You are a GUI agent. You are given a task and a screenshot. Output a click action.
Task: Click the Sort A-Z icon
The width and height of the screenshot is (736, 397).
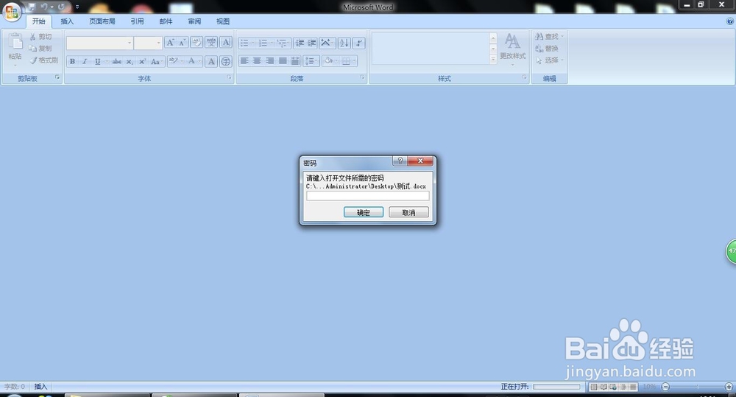[344, 43]
